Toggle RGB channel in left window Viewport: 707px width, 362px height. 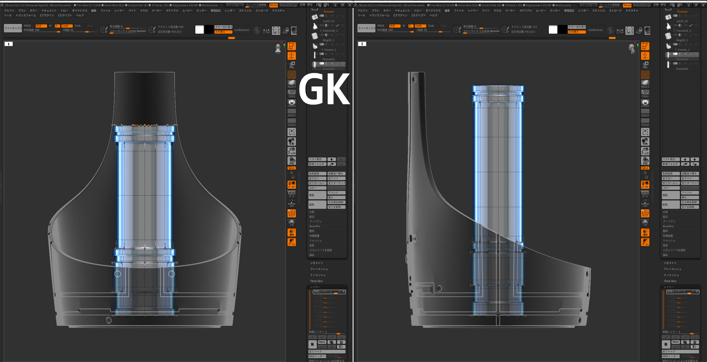41,26
